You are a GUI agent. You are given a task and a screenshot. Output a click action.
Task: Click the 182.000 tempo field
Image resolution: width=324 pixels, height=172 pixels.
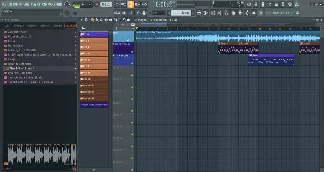coord(106,4)
